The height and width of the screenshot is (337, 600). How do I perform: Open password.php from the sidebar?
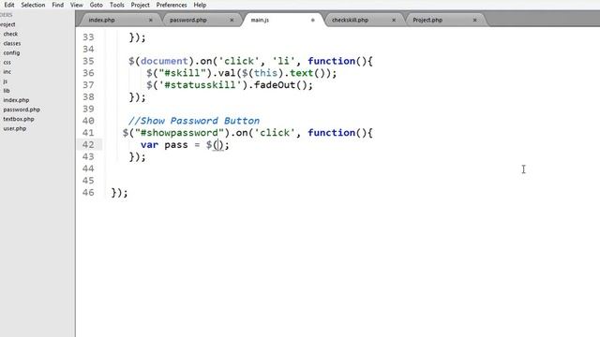click(22, 110)
